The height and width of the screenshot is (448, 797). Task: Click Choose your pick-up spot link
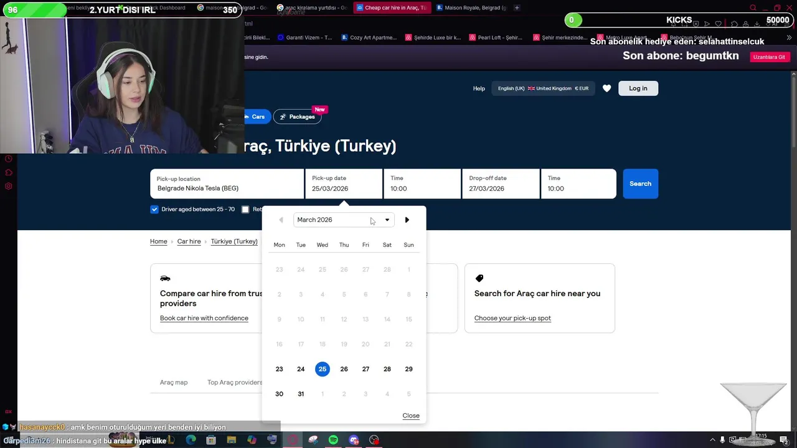tap(512, 318)
